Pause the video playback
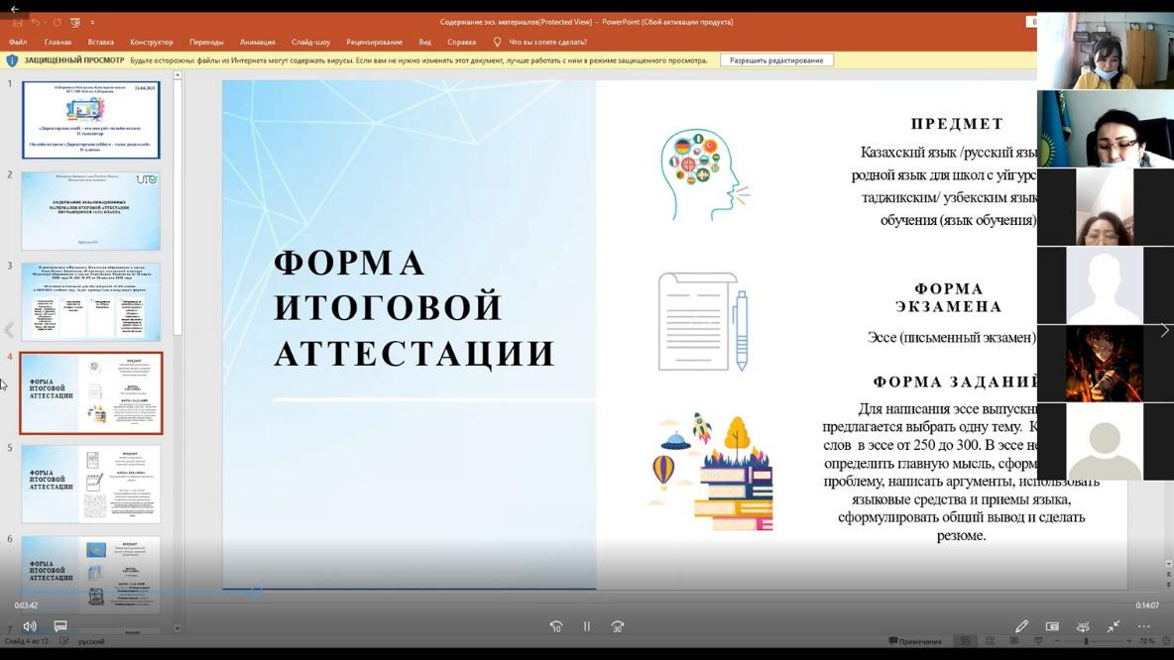The height and width of the screenshot is (660, 1174). [x=587, y=626]
